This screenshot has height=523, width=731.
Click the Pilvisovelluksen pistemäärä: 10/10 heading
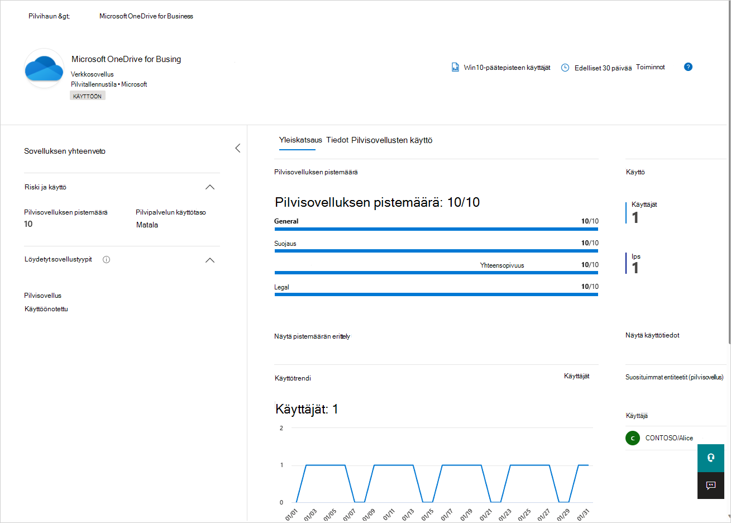pos(378,202)
